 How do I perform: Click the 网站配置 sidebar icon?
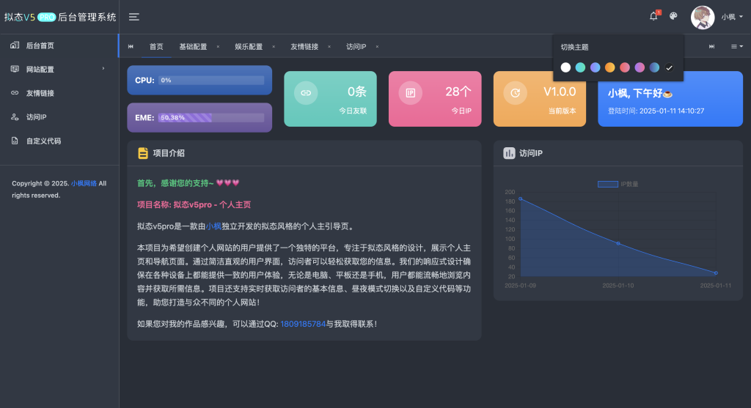click(15, 69)
